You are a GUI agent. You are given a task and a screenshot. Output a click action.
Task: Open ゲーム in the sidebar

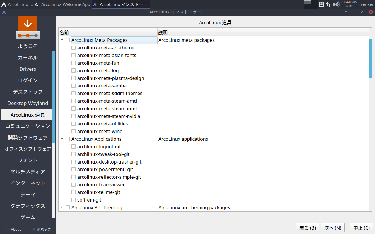pos(28,217)
